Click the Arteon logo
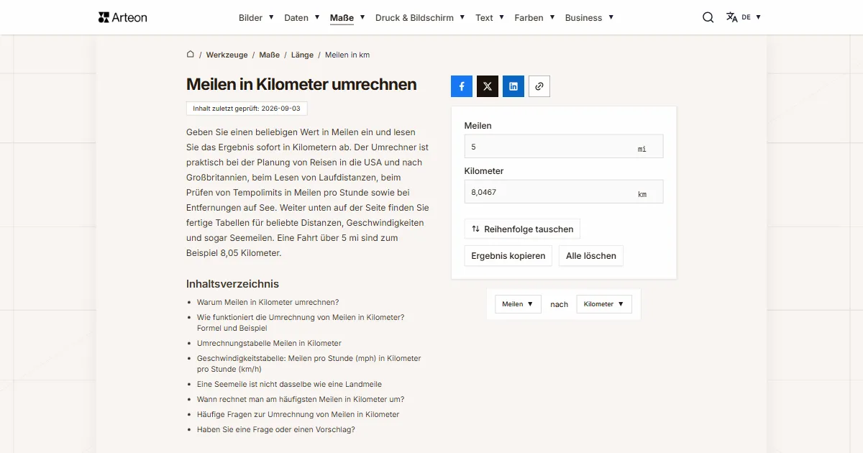Screen dimensions: 863x453 pyautogui.click(x=123, y=17)
